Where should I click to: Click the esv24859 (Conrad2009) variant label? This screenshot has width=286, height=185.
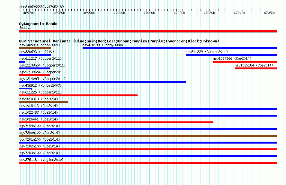[x=40, y=45]
